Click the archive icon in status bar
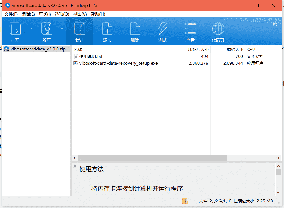The image size is (284, 208). [x=185, y=201]
